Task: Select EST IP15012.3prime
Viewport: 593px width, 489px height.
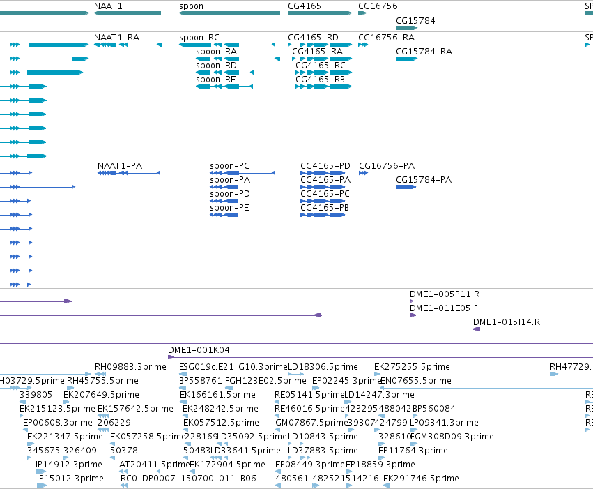Action: tap(70, 479)
